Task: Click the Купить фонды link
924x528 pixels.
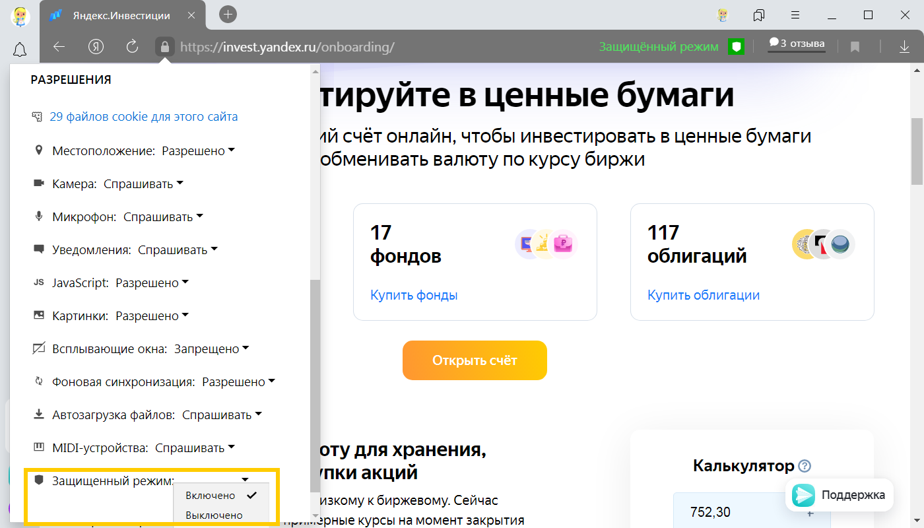Action: click(414, 295)
